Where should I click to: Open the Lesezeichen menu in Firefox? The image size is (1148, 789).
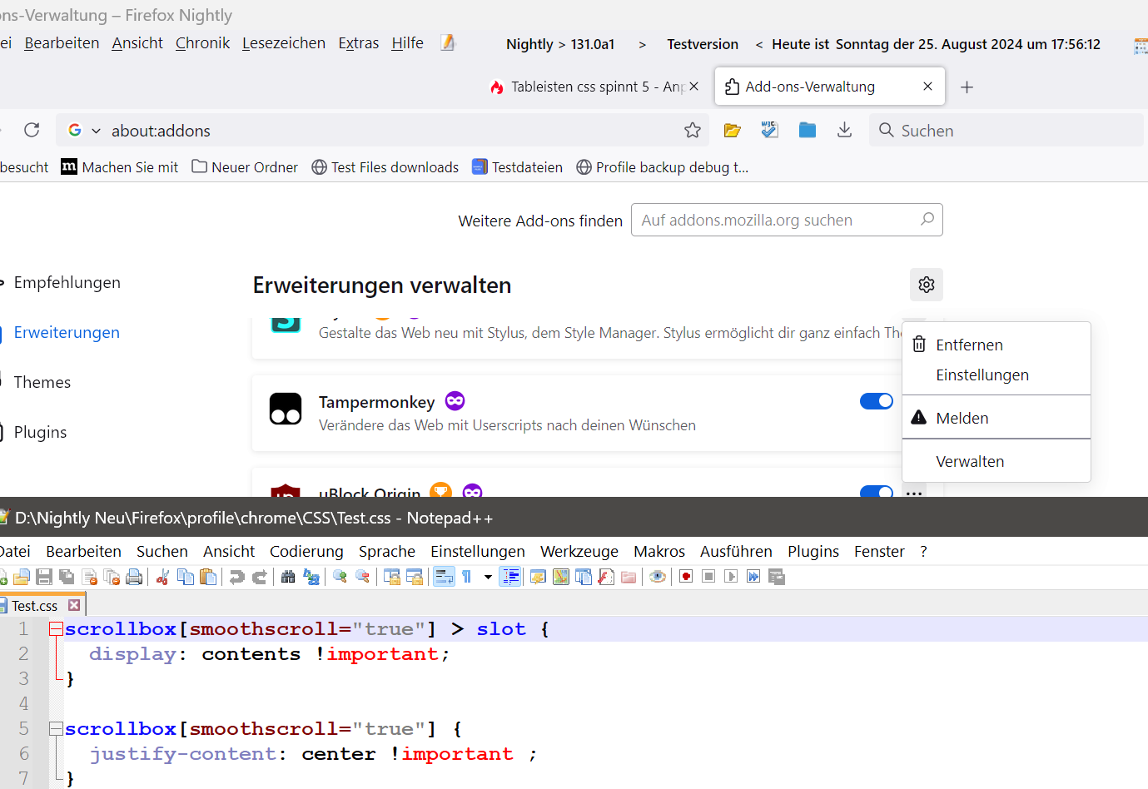tap(284, 43)
